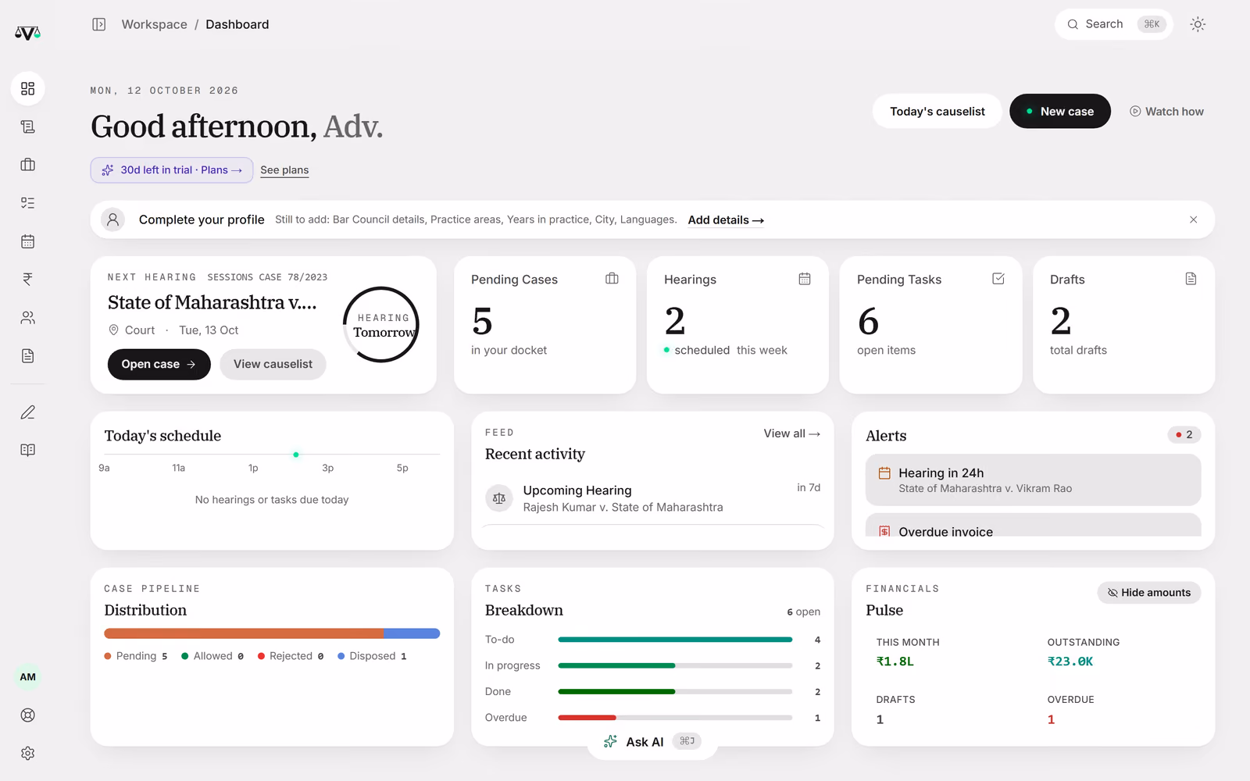Open the dashboard grid icon in sidebar
Image resolution: width=1250 pixels, height=781 pixels.
click(x=27, y=88)
